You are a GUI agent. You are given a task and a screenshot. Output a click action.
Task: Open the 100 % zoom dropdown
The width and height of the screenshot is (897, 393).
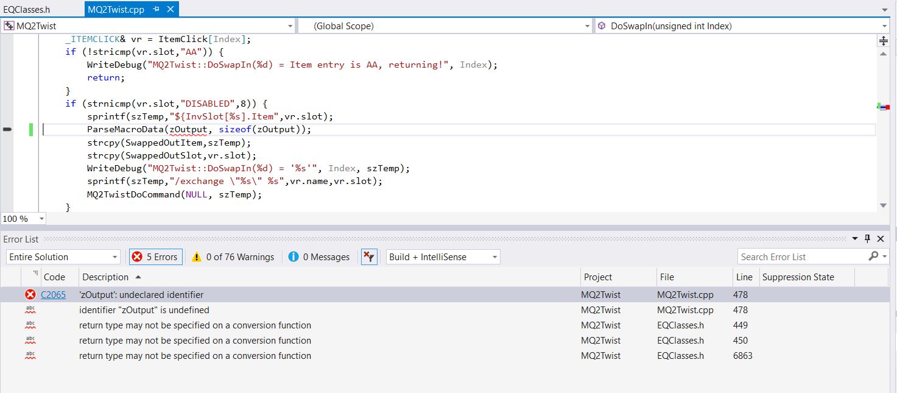(41, 219)
